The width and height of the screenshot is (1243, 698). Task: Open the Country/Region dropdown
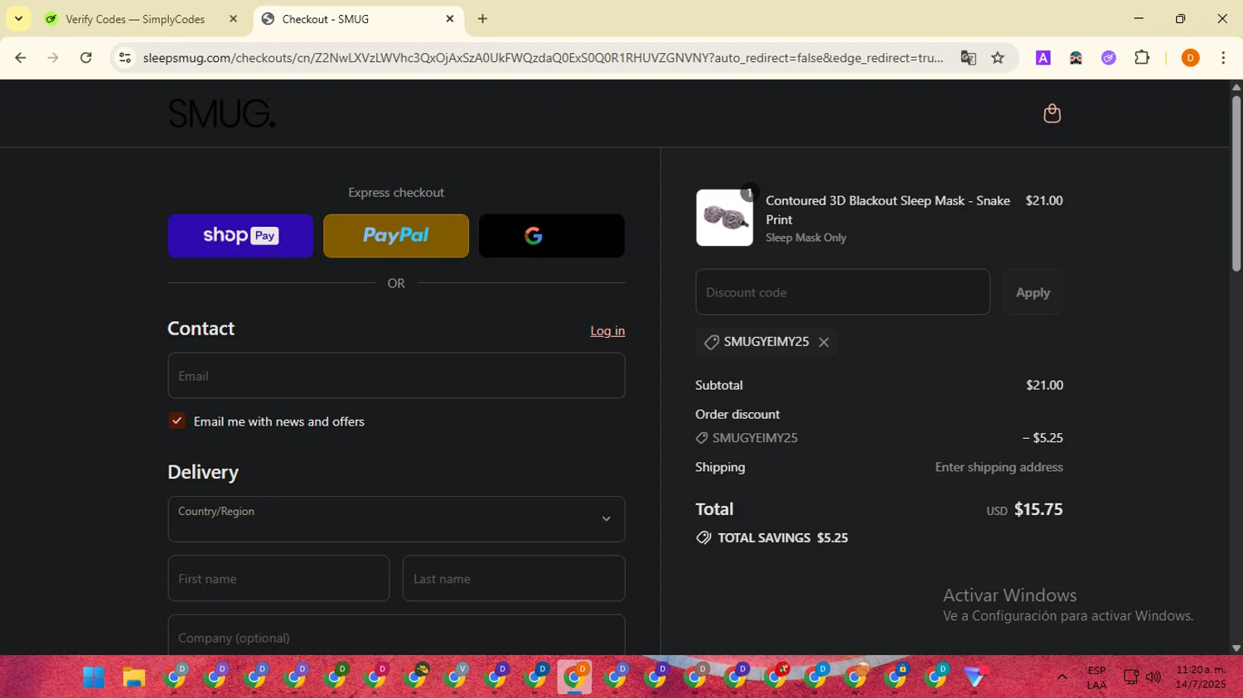coord(396,519)
